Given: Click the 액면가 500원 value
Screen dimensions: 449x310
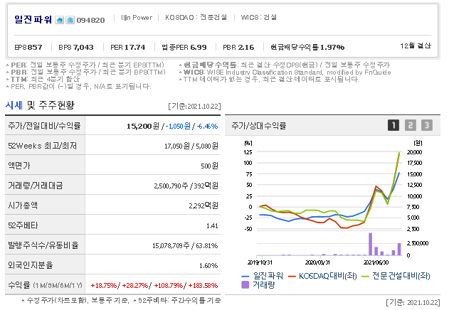Looking at the screenshot, I should pos(209,166).
